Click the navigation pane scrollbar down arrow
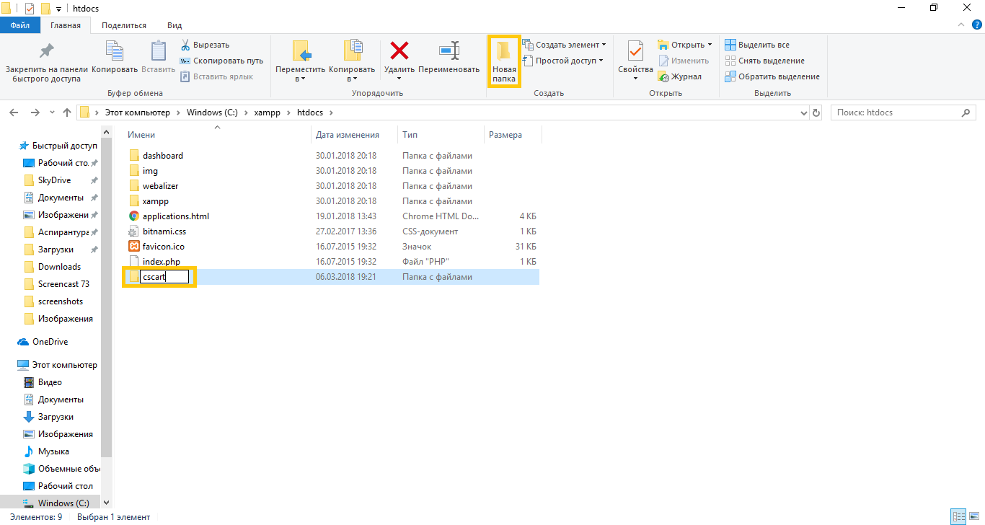Viewport: 985px width, 525px height. point(107,503)
